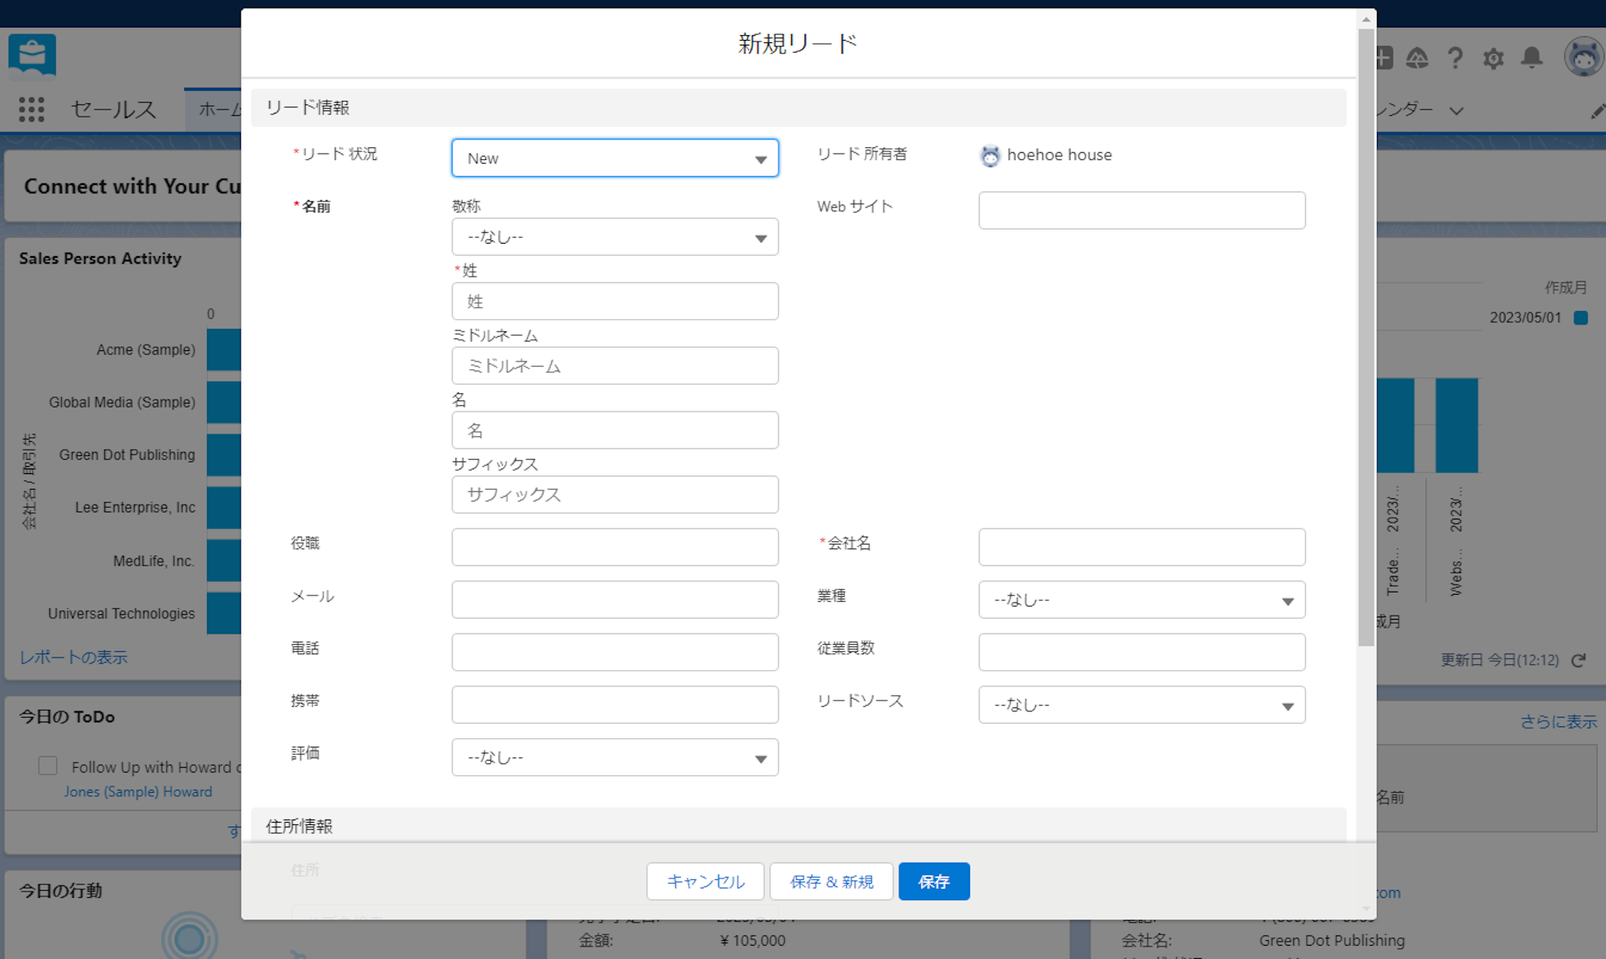Open the リード 状況 dropdown showing New
The image size is (1606, 959).
coord(615,158)
